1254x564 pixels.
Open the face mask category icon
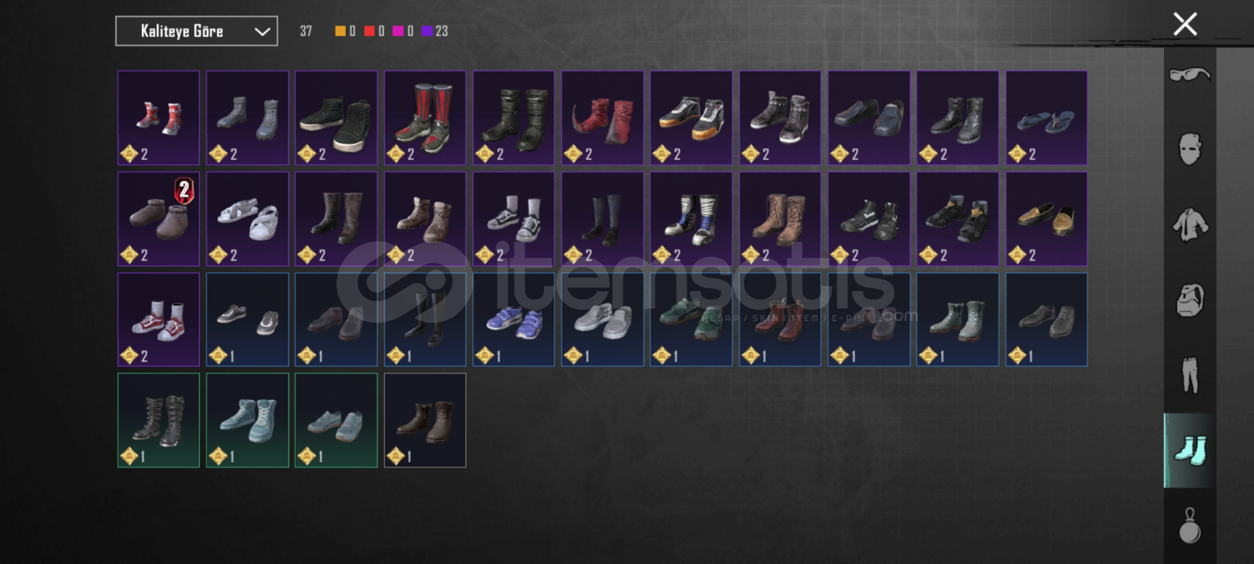point(1190,149)
